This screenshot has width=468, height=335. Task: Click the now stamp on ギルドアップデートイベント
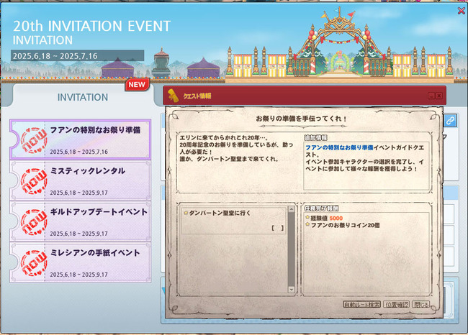(35, 222)
